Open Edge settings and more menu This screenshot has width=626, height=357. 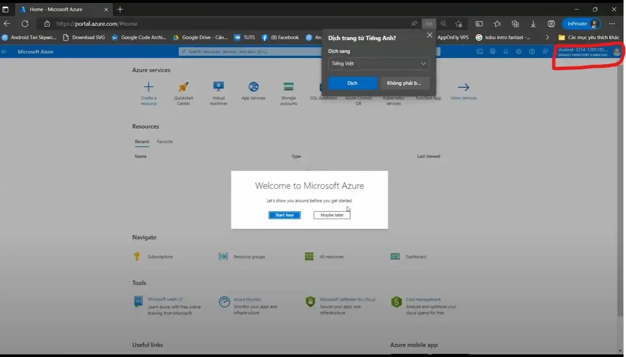tap(612, 23)
